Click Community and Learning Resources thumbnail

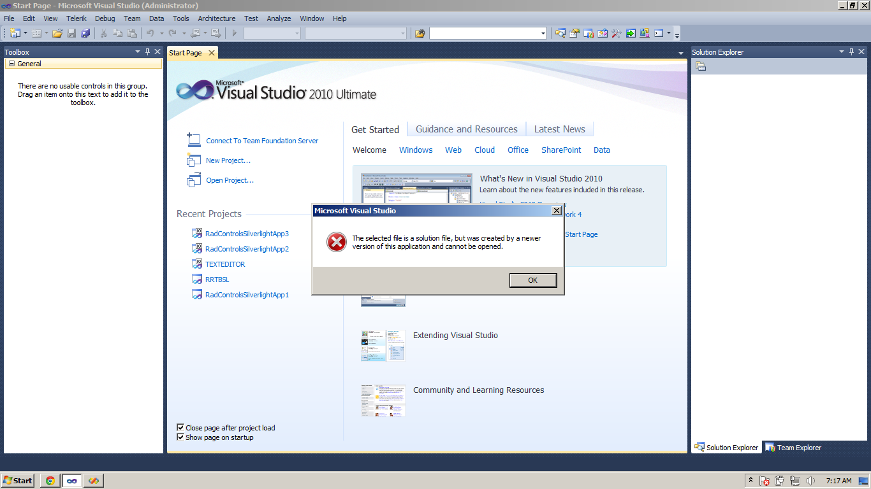click(383, 400)
